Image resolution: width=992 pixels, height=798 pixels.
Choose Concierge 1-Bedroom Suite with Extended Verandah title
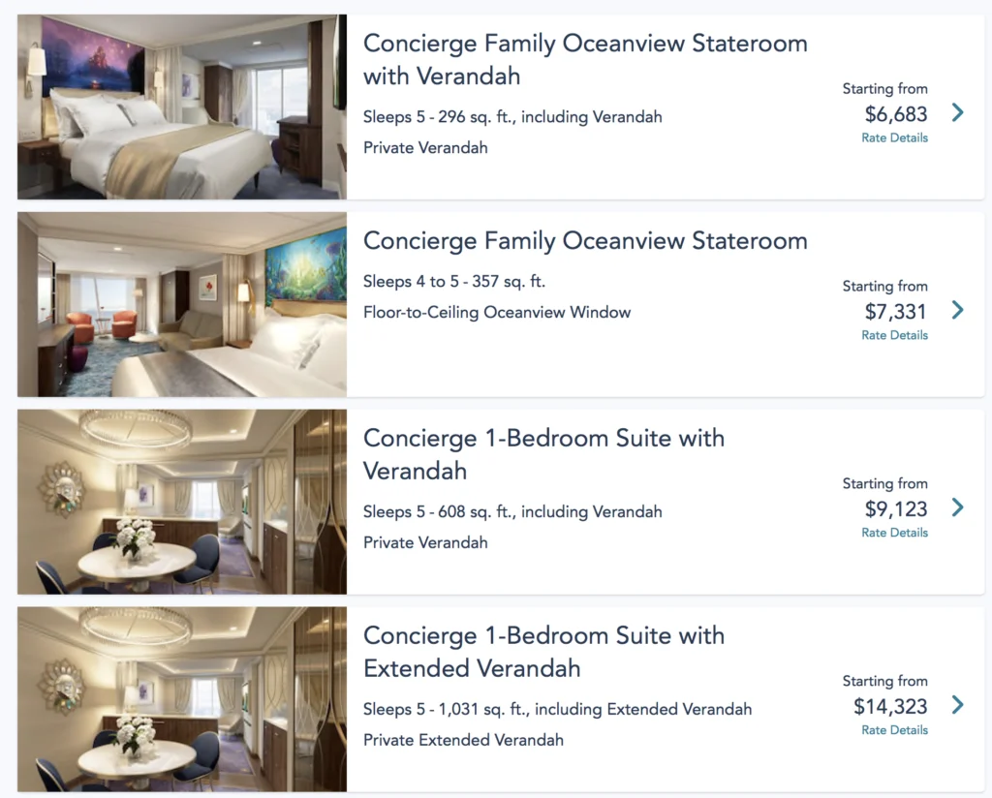[543, 652]
